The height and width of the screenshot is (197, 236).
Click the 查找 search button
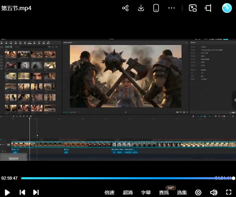164,192
